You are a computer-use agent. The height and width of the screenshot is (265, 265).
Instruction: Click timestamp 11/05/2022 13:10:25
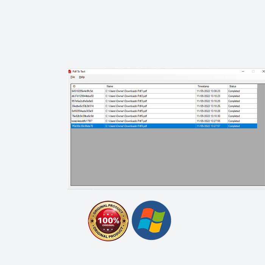[x=212, y=101]
